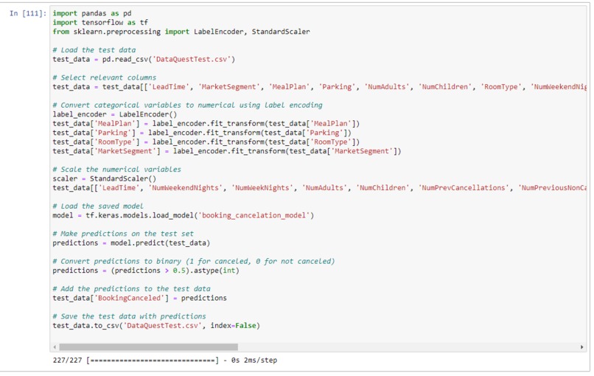Click the '# Make predictions on the test set' comment
Image resolution: width=594 pixels, height=376 pixels.
pyautogui.click(x=123, y=234)
